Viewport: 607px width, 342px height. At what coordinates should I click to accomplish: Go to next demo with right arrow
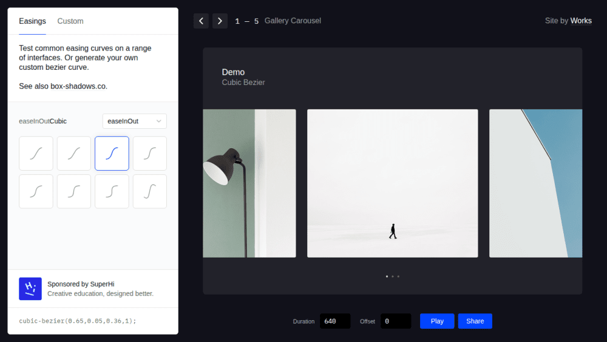click(220, 21)
